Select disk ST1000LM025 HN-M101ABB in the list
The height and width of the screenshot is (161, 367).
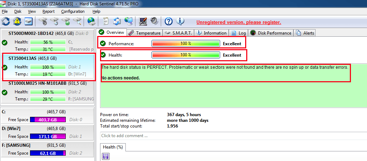(47, 92)
